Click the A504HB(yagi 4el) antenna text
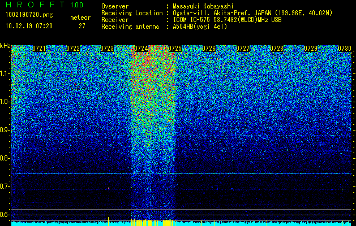The height and width of the screenshot is (226, 356). tap(200, 27)
